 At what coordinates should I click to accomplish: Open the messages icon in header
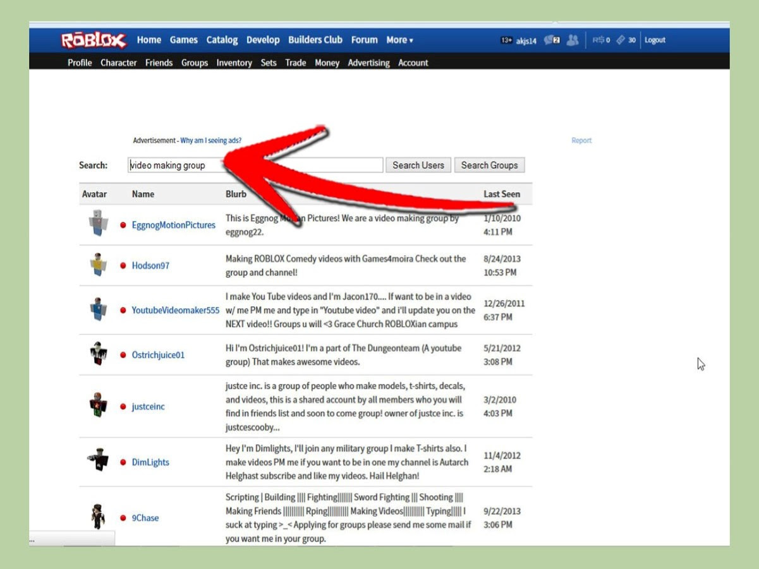tap(552, 40)
